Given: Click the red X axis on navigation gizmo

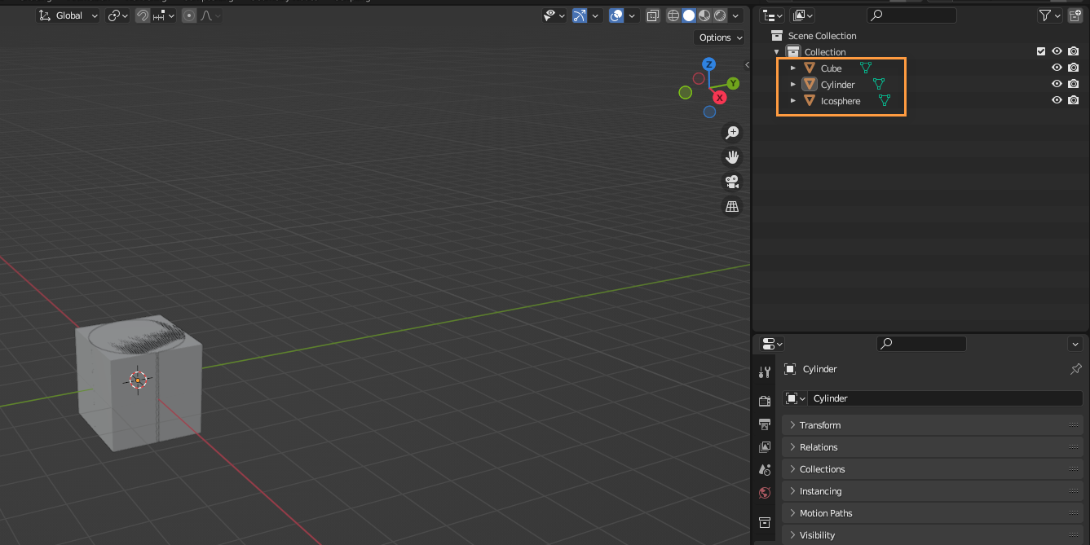Looking at the screenshot, I should [720, 98].
